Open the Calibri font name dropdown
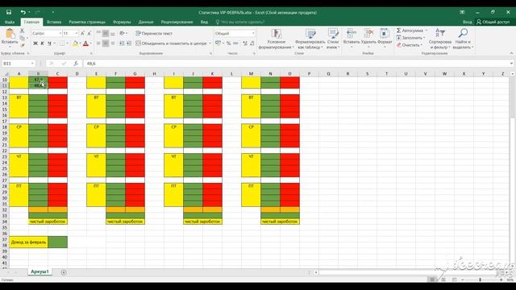 [x=60, y=34]
